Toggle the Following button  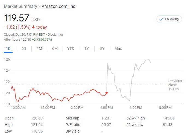169,19
